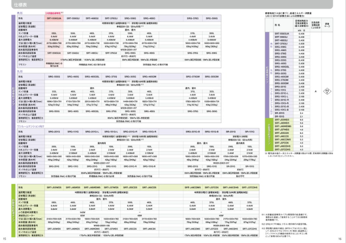This screenshot has height=243, width=346.
Task: Click the SRT-466GU column header
Action: [x=92, y=18]
